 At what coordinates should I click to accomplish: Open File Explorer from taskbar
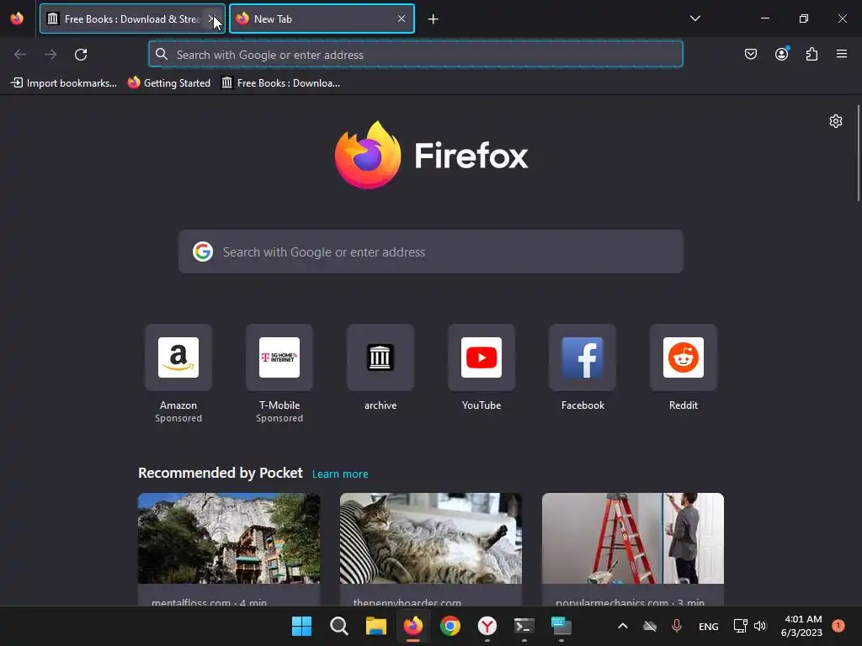coord(376,626)
